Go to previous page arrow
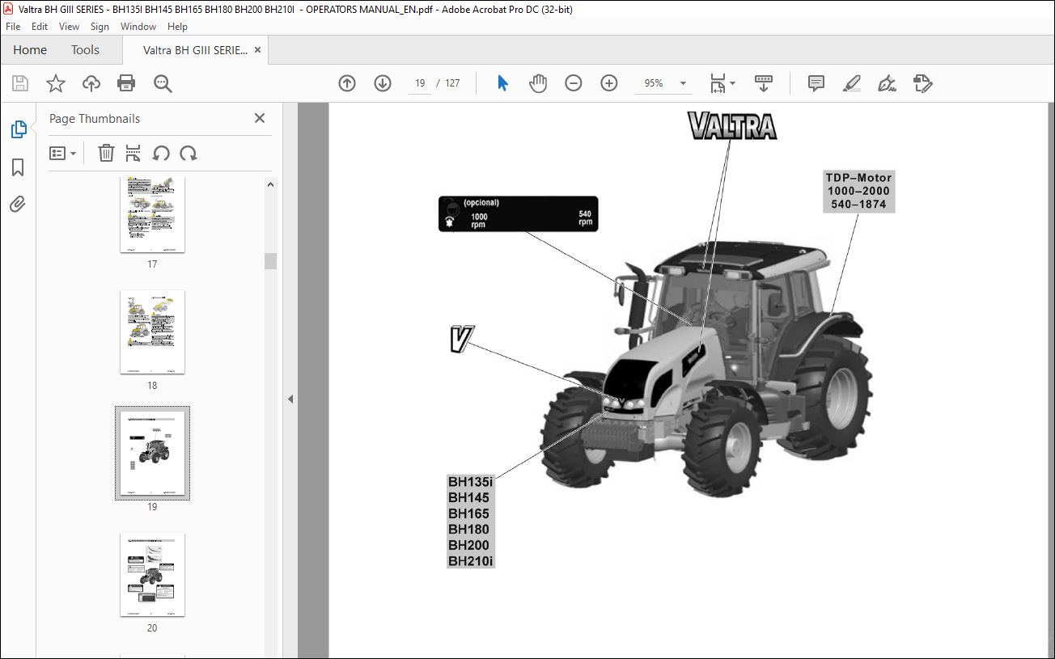 [x=347, y=83]
